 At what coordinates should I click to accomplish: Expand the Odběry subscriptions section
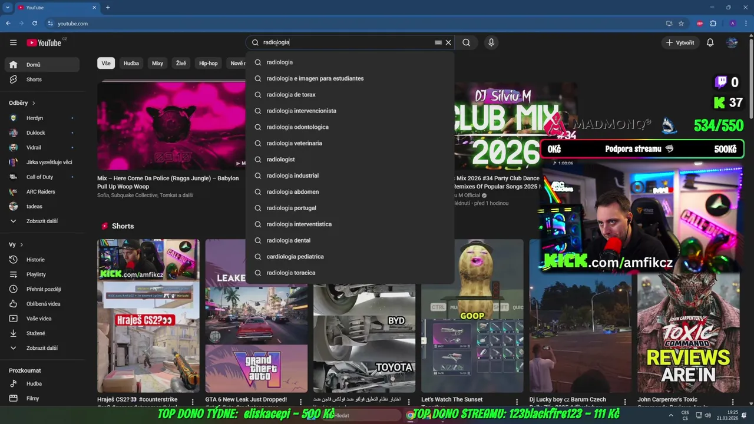point(22,103)
